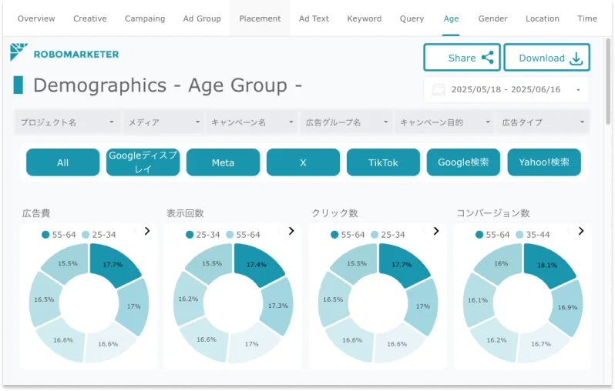
Task: Switch to the Gender tab
Action: coord(492,18)
